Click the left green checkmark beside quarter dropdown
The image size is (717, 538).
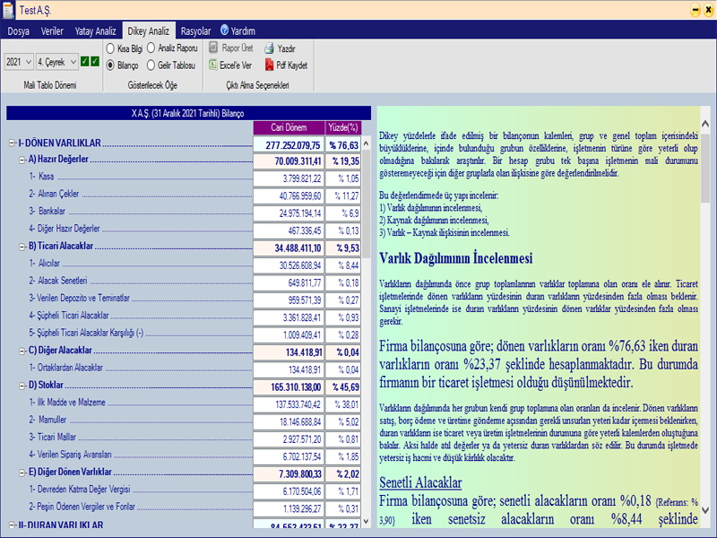tap(84, 61)
